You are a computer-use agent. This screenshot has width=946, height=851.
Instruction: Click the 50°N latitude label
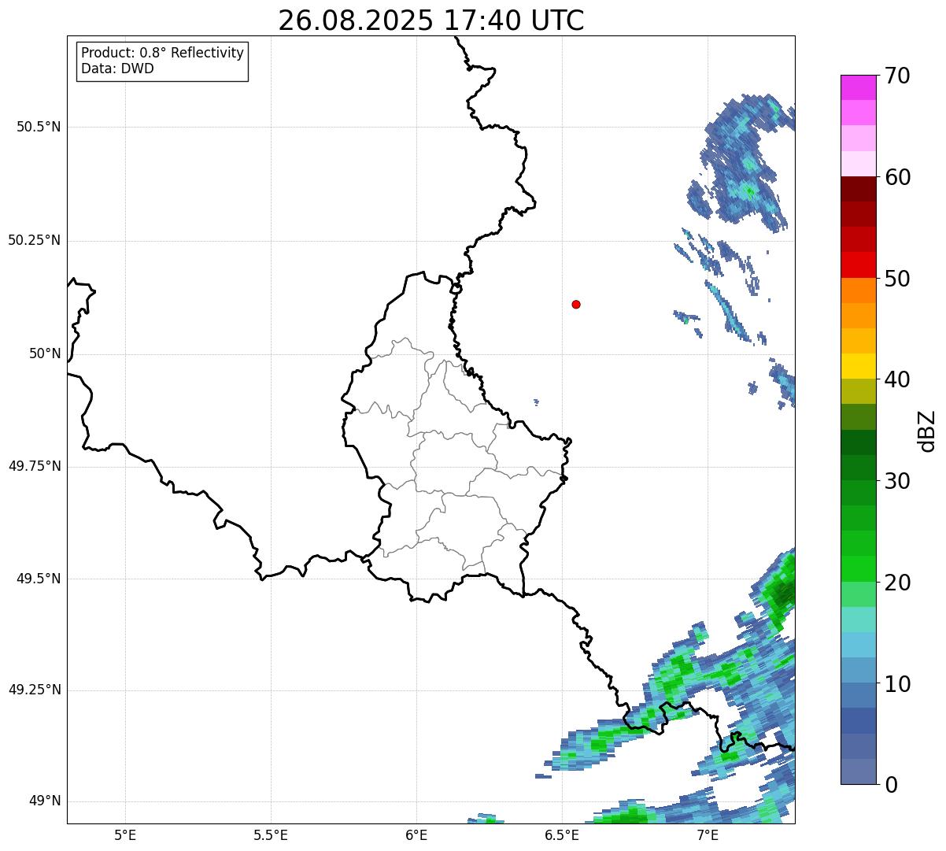point(45,353)
